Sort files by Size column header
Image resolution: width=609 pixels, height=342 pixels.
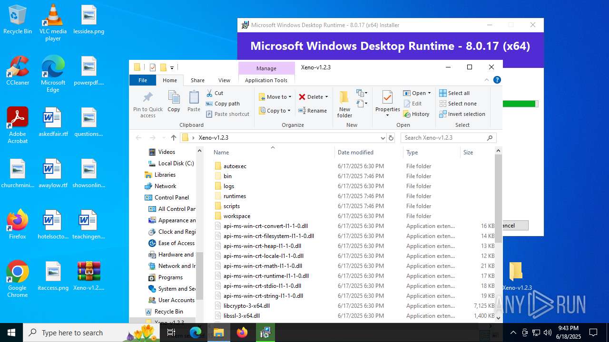(x=478, y=152)
